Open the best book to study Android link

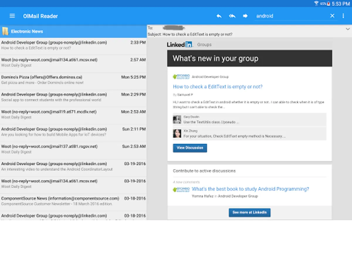[x=250, y=189]
